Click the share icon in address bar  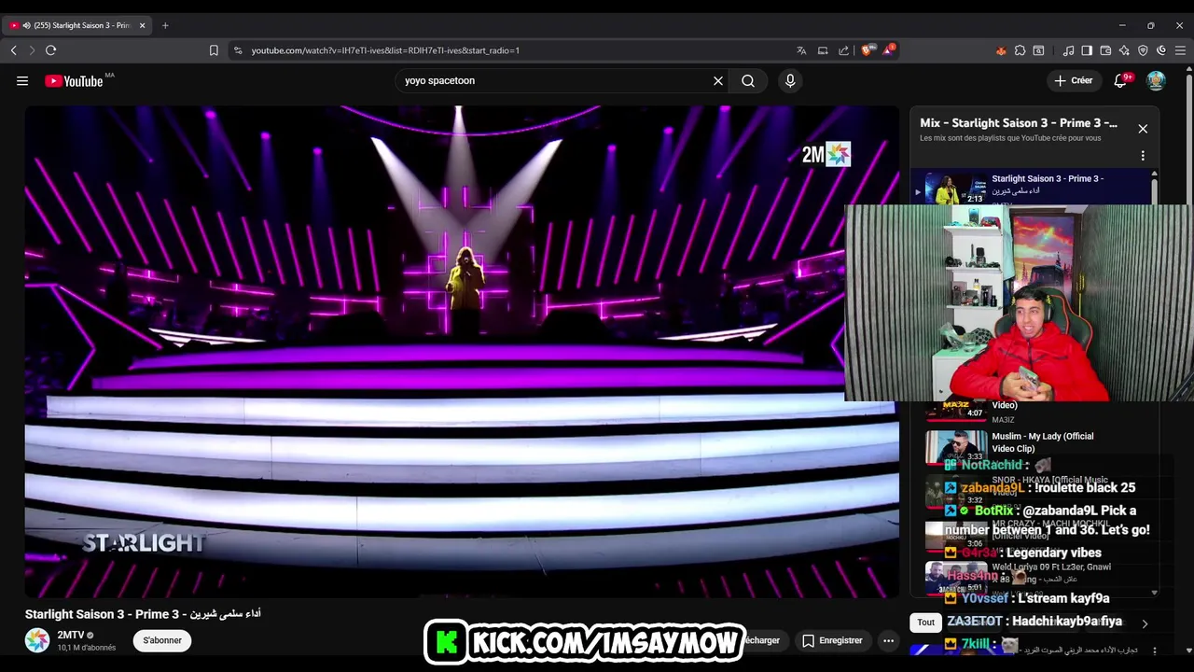coord(844,50)
